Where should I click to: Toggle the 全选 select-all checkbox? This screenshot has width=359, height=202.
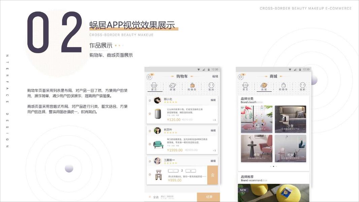[150, 197]
